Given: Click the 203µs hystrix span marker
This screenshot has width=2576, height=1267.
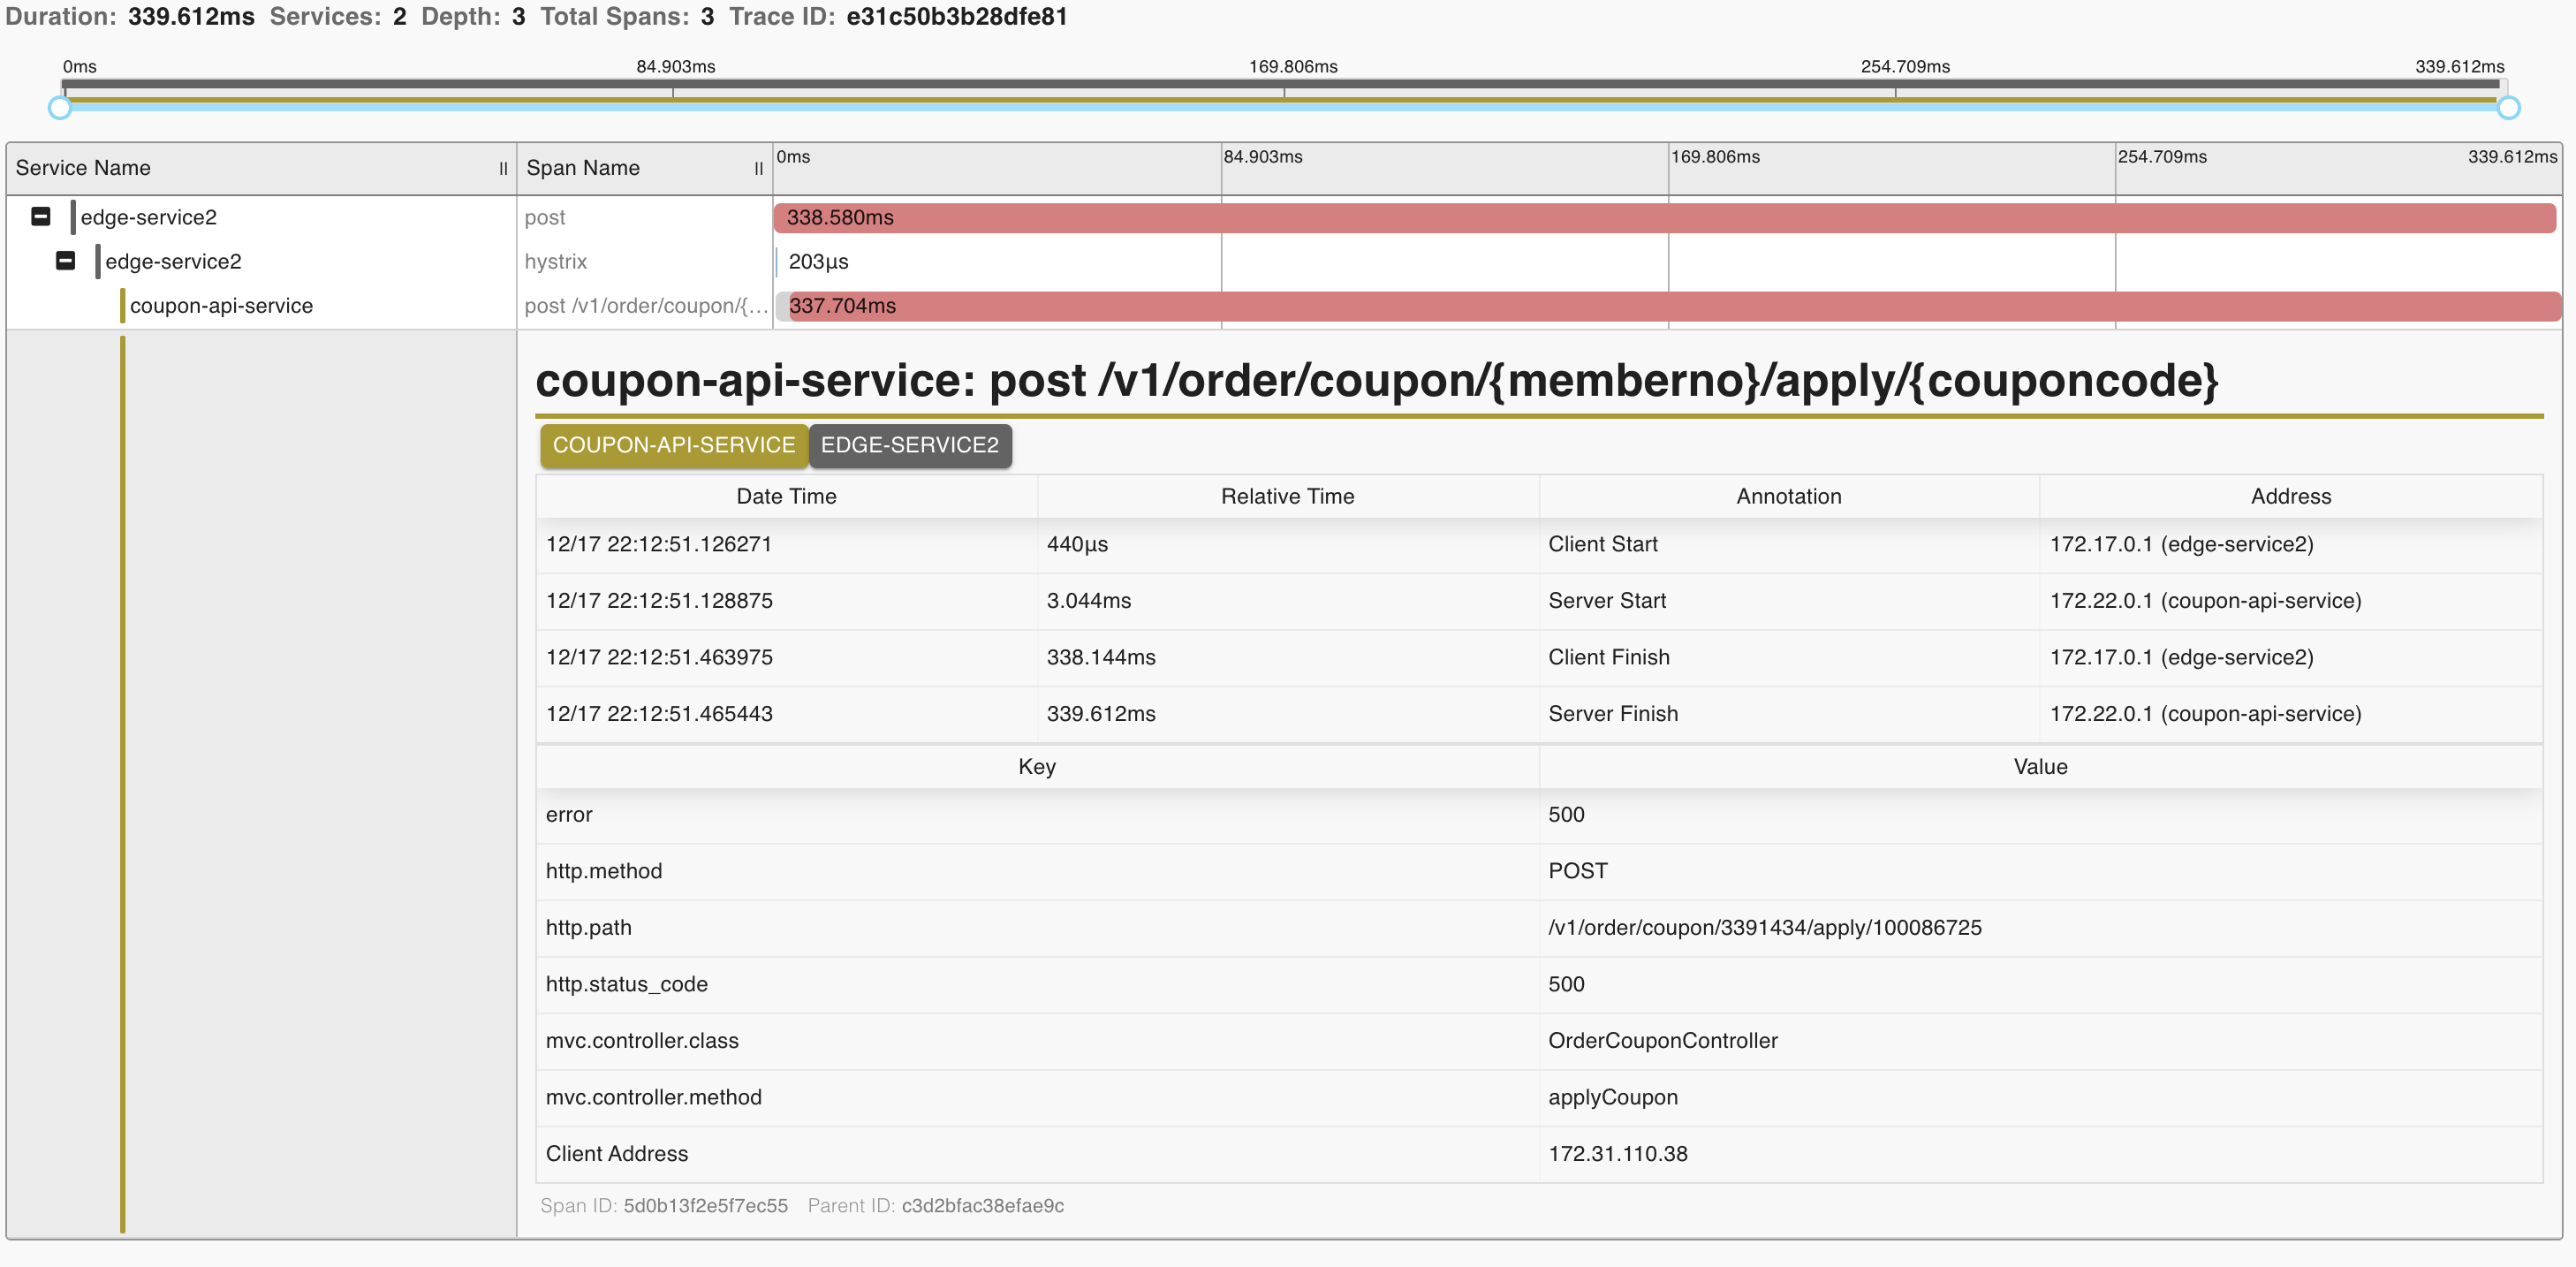Looking at the screenshot, I should click(x=777, y=262).
